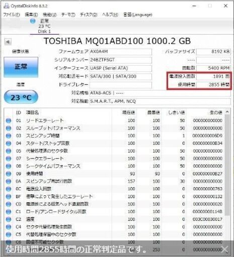Click the scroll-up arrow of the attribute list
Viewport: 234px width, 257px height.
(227, 112)
